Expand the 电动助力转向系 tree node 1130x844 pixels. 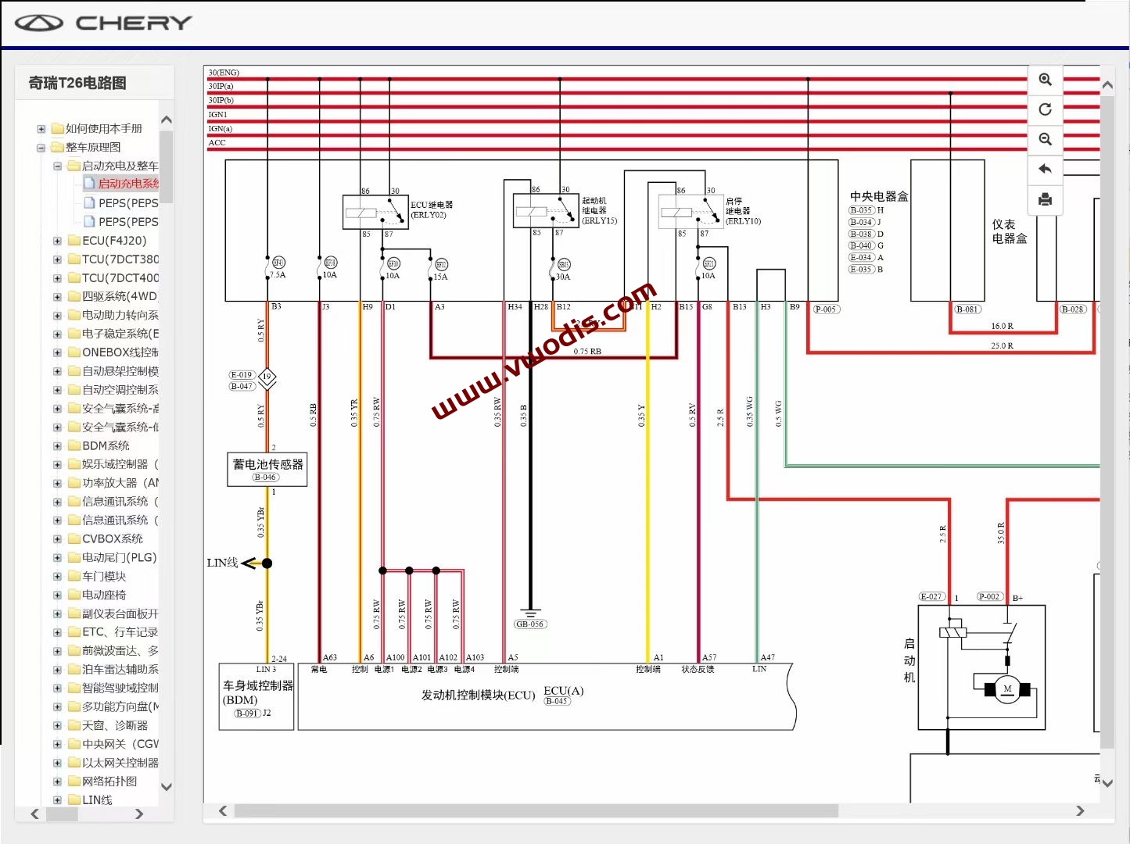tap(57, 316)
